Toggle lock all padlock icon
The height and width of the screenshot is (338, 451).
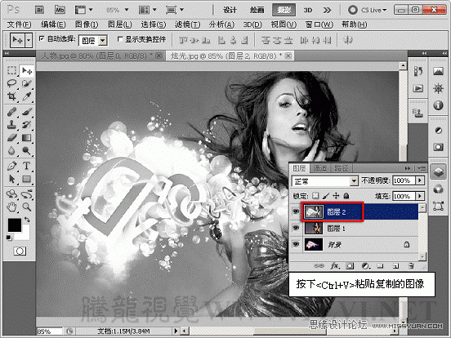click(x=346, y=196)
